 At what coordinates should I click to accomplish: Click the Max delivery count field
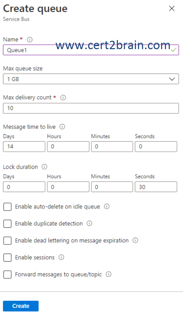pos(91,108)
